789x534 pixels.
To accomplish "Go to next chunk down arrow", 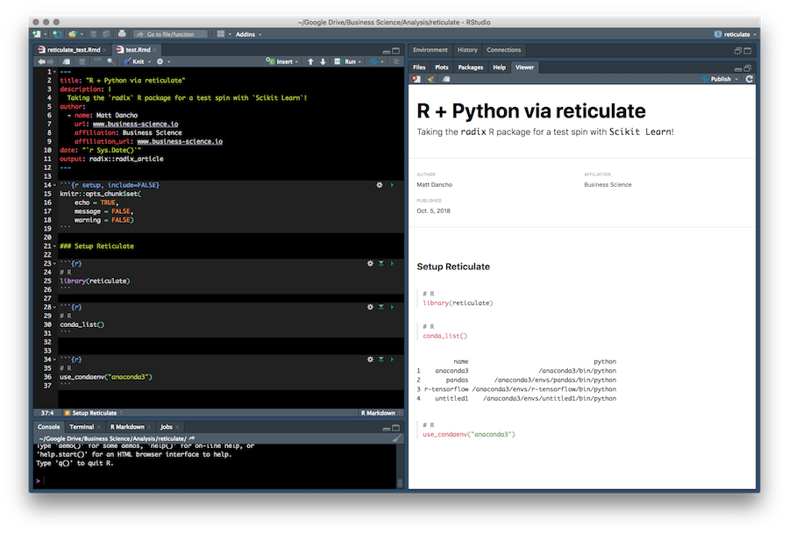I will pos(323,61).
